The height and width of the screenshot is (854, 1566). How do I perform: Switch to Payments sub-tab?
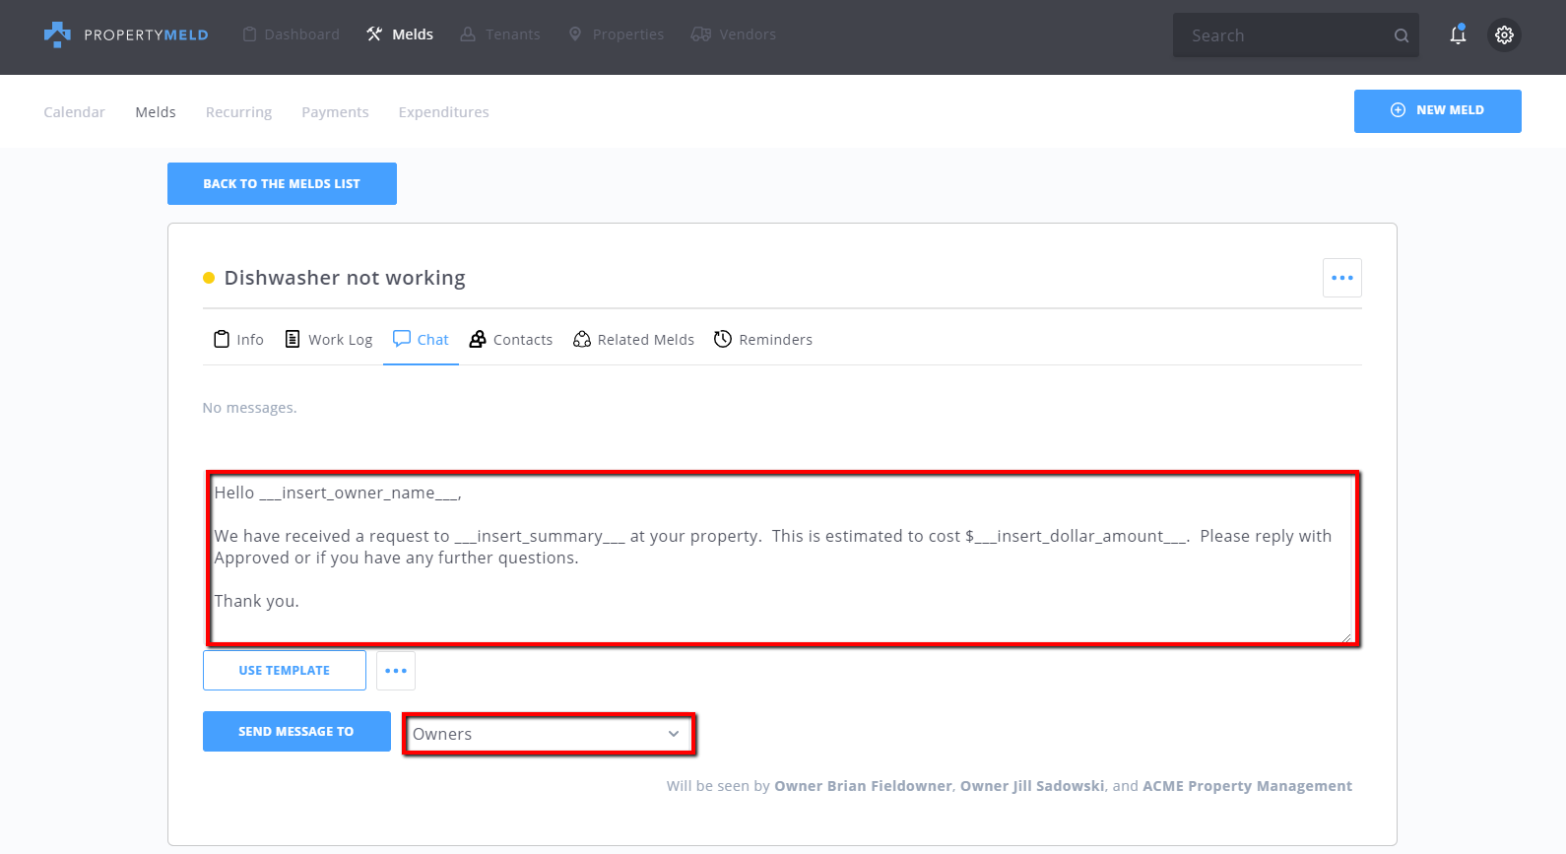click(x=335, y=112)
